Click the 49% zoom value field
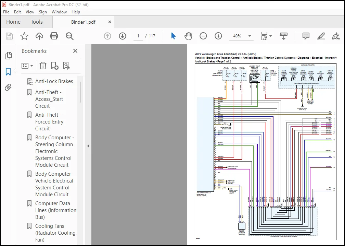Viewport: 345px width, 246px height. point(237,36)
